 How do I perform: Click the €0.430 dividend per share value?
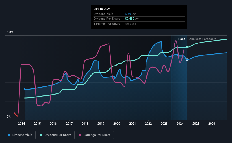[130, 19]
